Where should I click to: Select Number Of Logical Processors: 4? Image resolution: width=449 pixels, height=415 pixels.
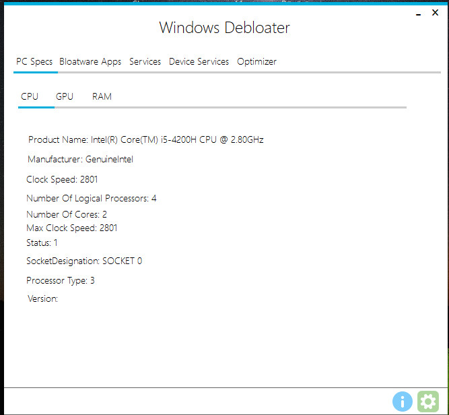[92, 199]
